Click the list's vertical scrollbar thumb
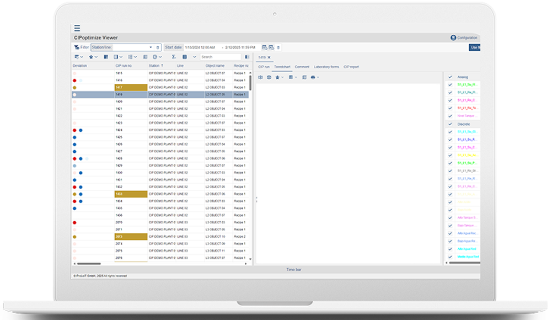 pyautogui.click(x=250, y=82)
